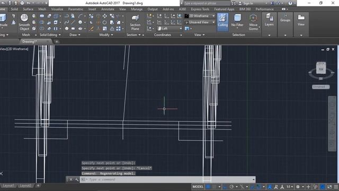Open the Layers panel button
This screenshot has width=339, height=191.
click(x=269, y=20)
